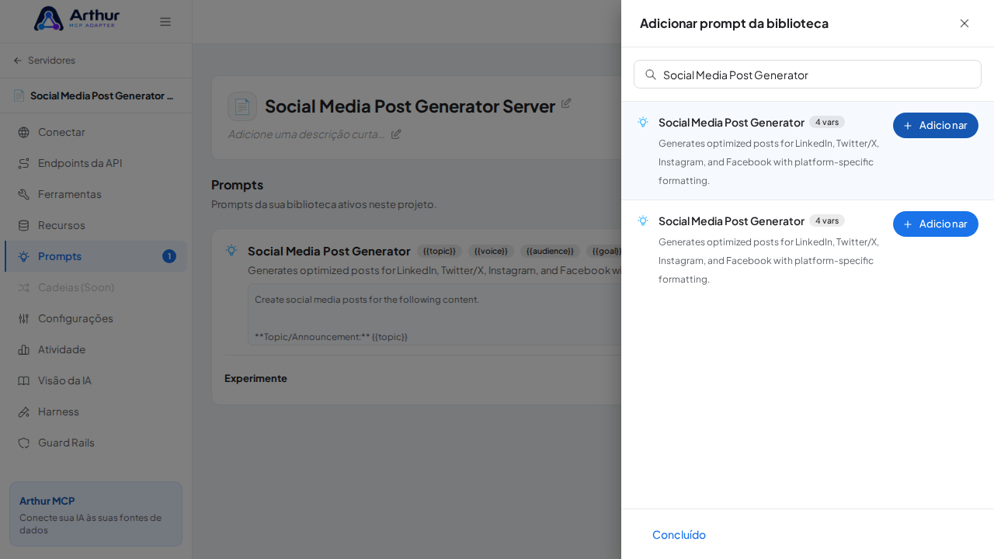
Task: Click the Prompts lightbulb sidebar icon
Action: tap(23, 256)
